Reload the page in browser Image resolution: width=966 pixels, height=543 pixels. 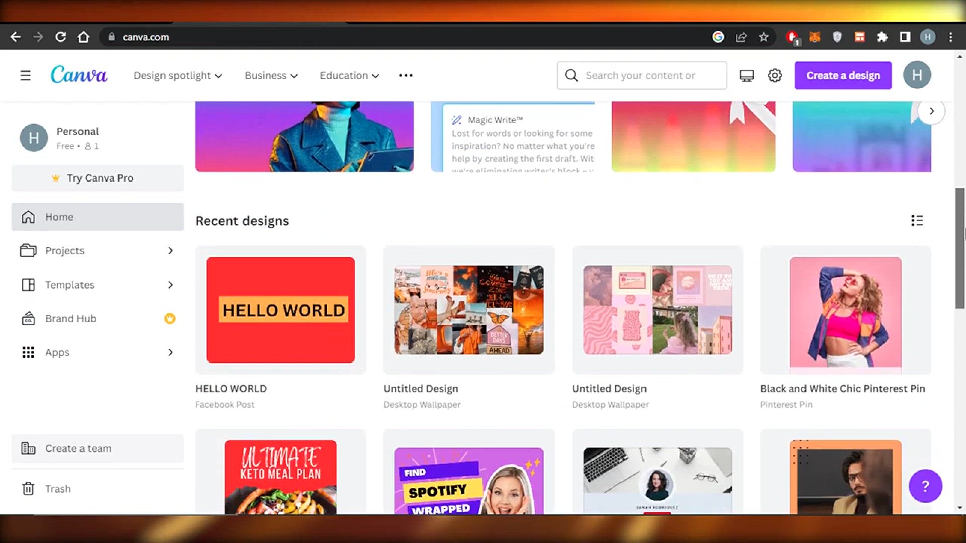tap(60, 37)
